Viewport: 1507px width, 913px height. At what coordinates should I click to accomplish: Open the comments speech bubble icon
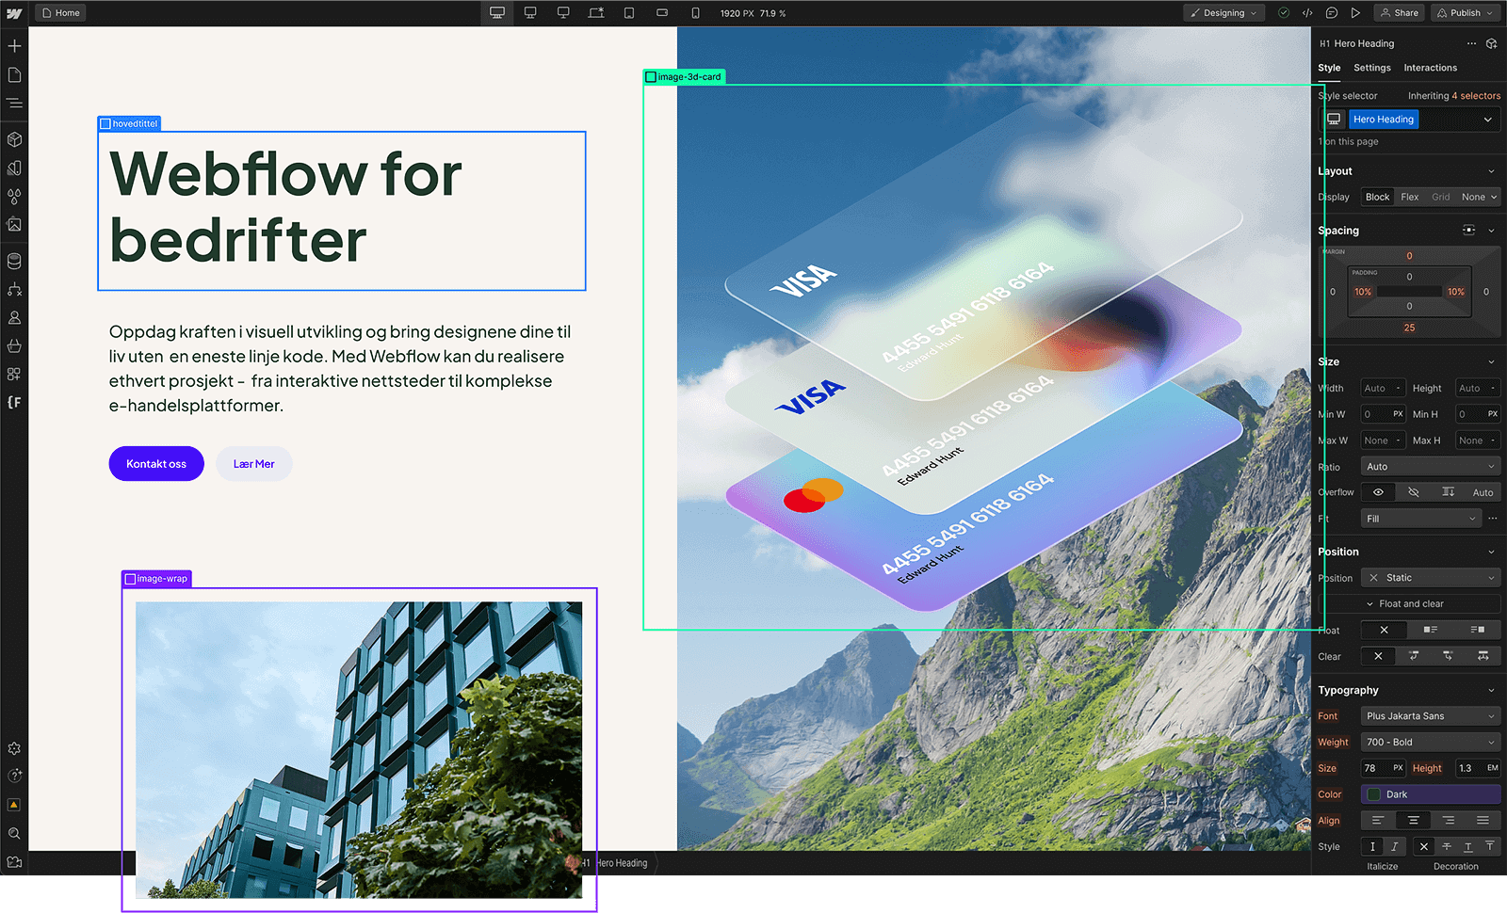1332,13
